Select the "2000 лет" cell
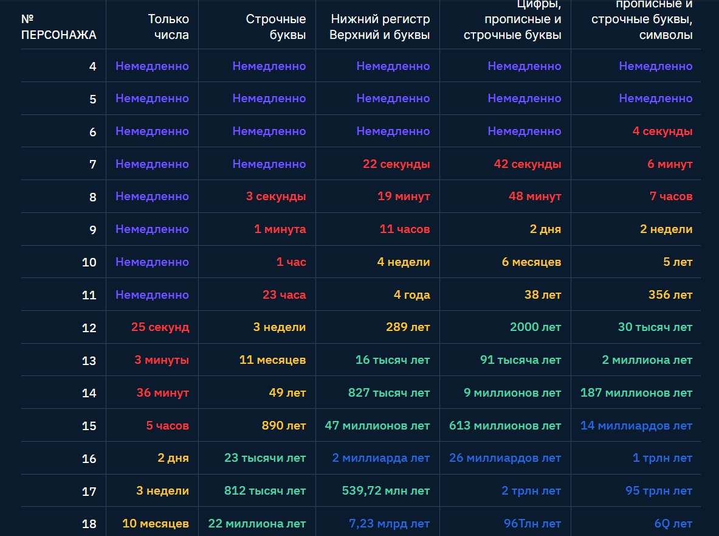The height and width of the screenshot is (536, 719). [x=535, y=327]
